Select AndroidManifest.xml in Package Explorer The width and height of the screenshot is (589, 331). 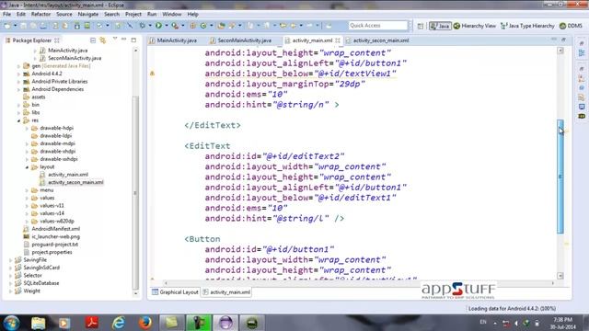tap(55, 229)
